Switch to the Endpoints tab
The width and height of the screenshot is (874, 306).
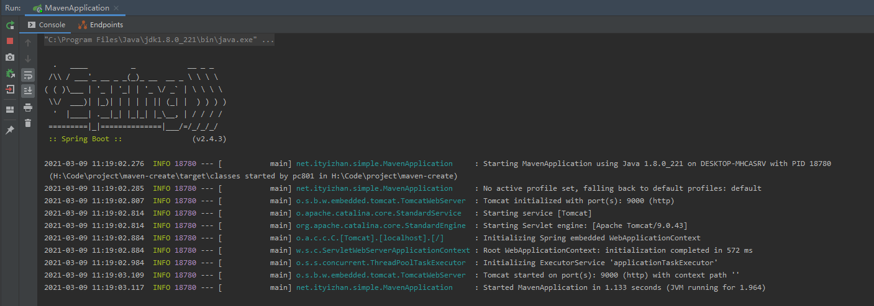tap(100, 25)
